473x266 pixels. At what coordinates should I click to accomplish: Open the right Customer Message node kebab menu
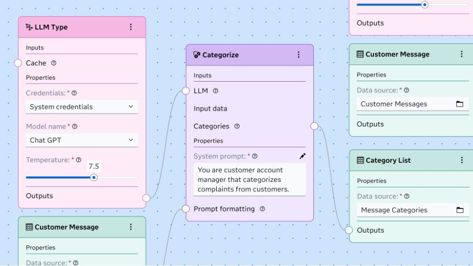coord(461,54)
